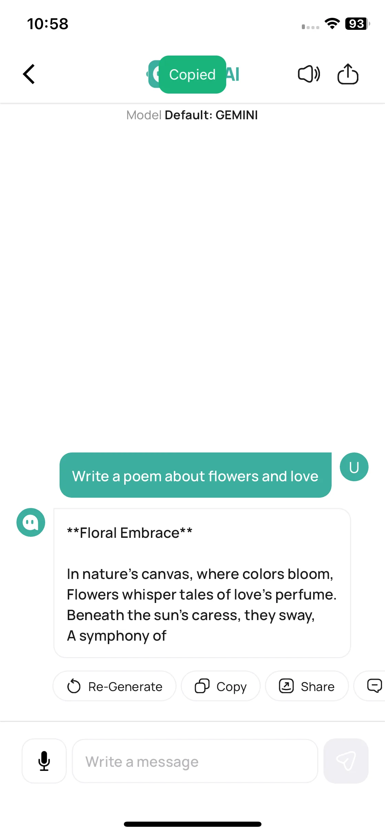Tap the user avatar U icon
Viewport: 385px width, 835px height.
coord(354,467)
